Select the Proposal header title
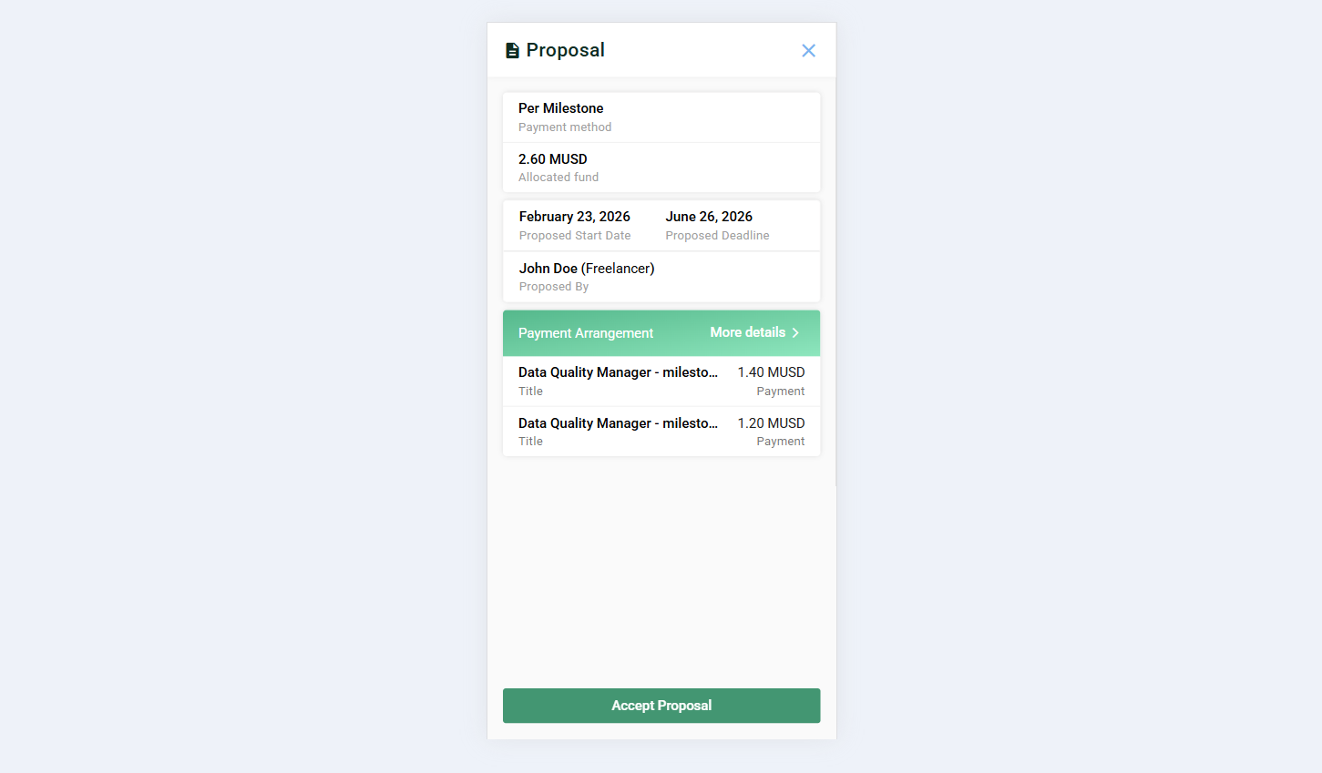The width and height of the screenshot is (1322, 773). (x=564, y=50)
